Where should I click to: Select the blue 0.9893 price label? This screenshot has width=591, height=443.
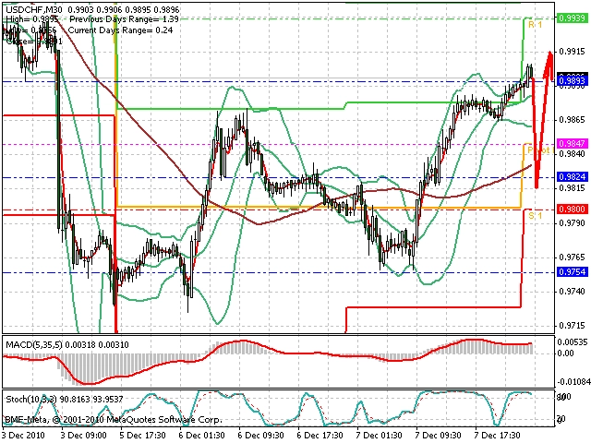pyautogui.click(x=573, y=80)
